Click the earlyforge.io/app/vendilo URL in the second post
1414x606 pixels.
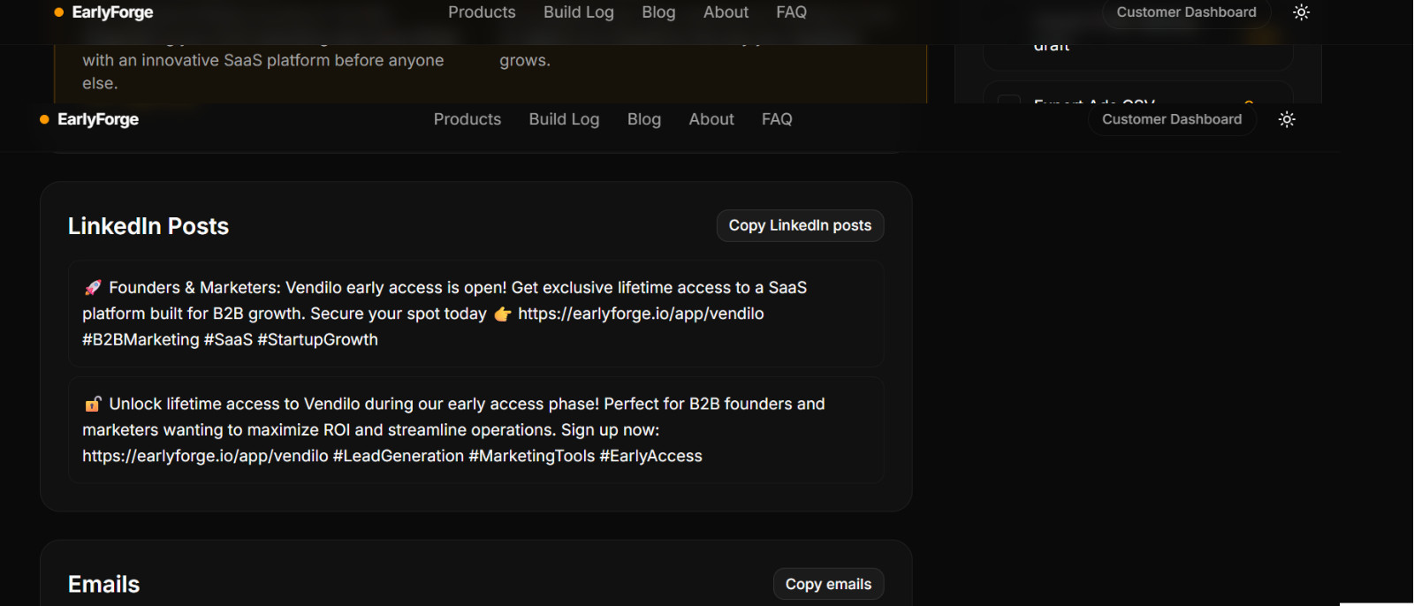tap(205, 456)
